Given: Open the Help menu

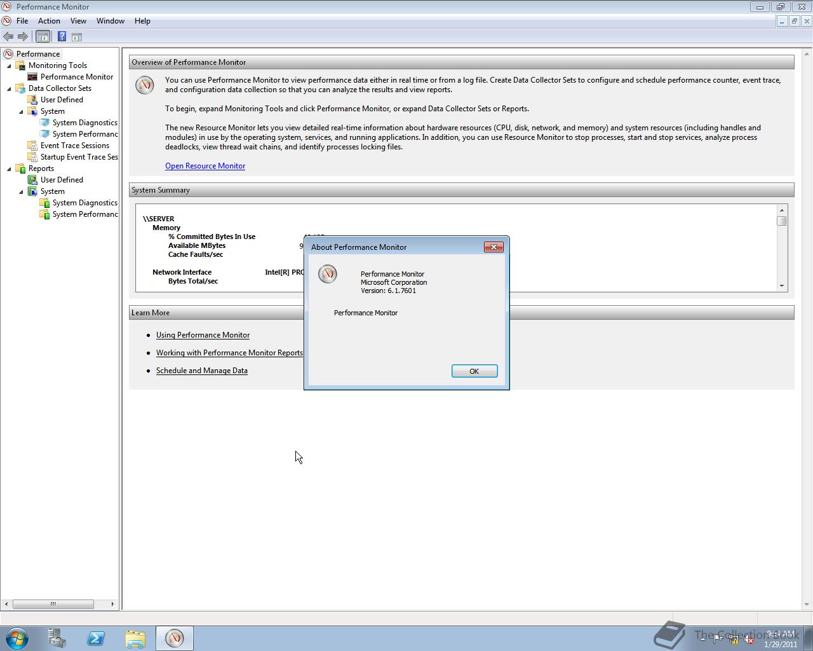Looking at the screenshot, I should 142,21.
